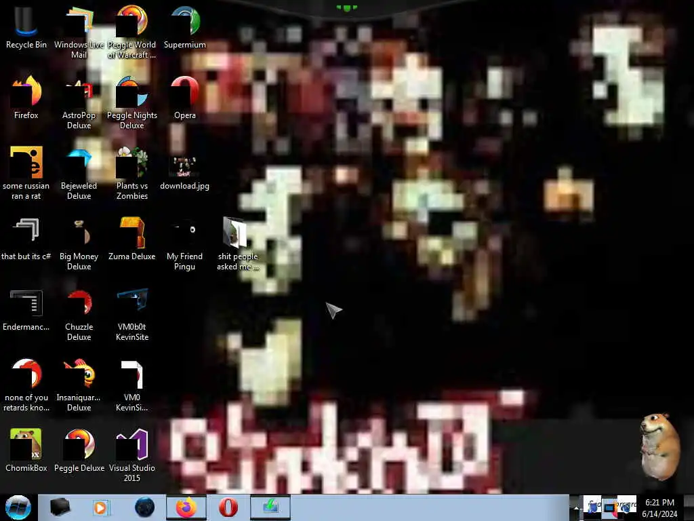Open My Friend Pingu shortcut
Screen dimensions: 694x521
tap(184, 244)
